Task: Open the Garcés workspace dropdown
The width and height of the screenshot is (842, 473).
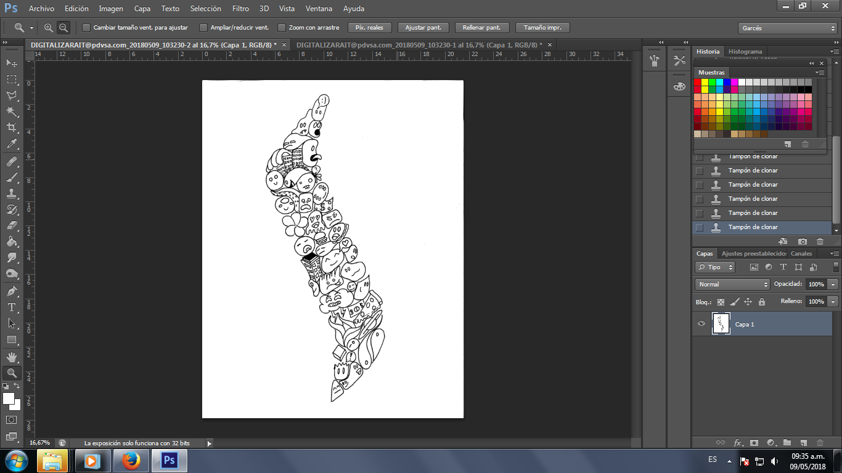Action: tap(787, 28)
